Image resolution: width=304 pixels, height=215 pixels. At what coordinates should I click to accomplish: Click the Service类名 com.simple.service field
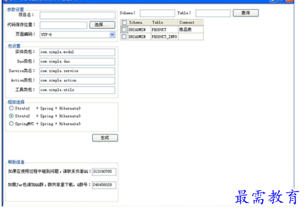pyautogui.click(x=77, y=71)
